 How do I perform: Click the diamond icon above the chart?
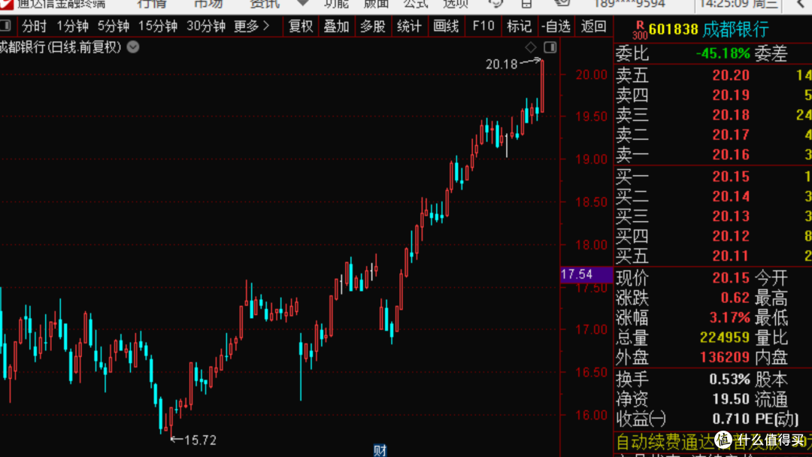531,47
